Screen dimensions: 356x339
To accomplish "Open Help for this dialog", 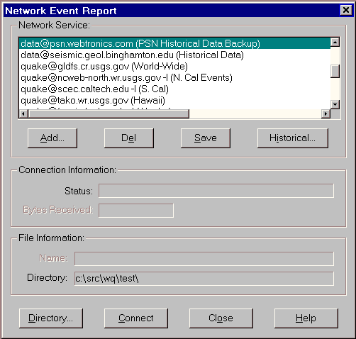I will coord(306,318).
